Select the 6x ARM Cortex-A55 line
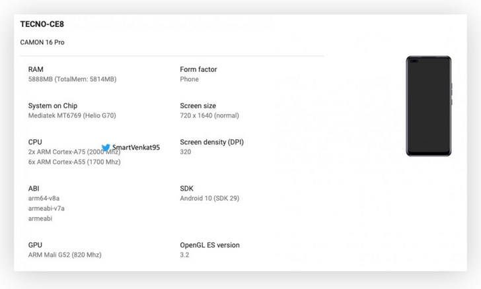 point(74,162)
